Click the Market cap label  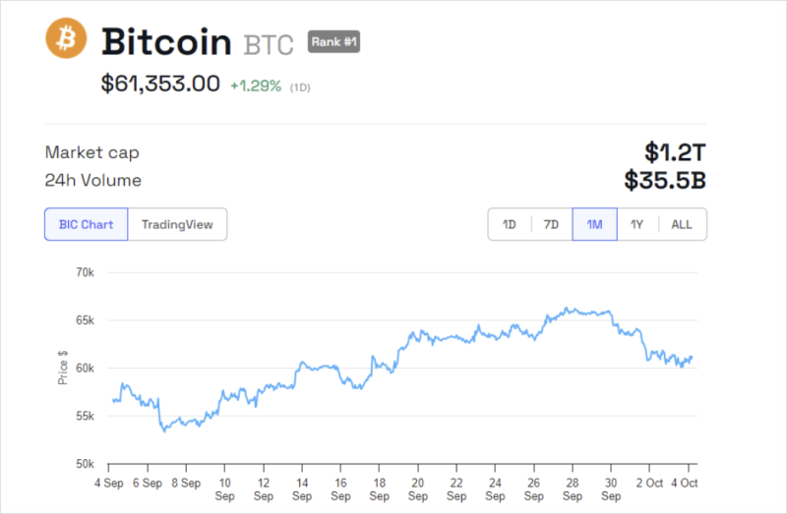91,152
